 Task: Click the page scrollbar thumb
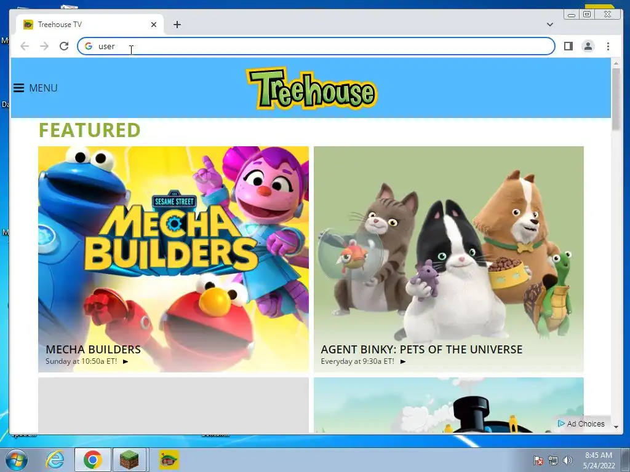click(x=616, y=99)
